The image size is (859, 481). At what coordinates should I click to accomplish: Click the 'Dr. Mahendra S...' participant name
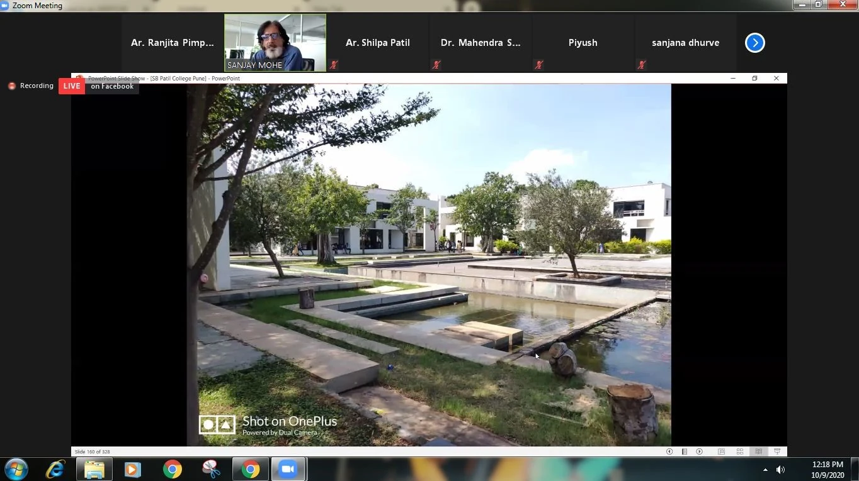tap(481, 43)
